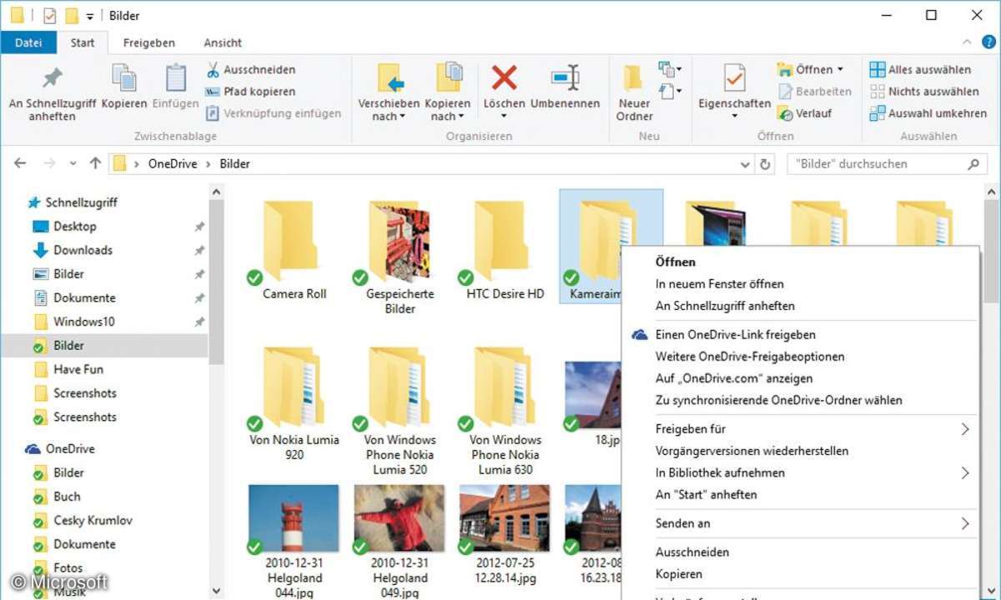
Task: Click Ausschneiden scissors in the ribbon
Action: pos(250,70)
